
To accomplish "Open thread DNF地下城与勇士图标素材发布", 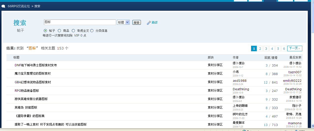I will (x=36, y=65).
